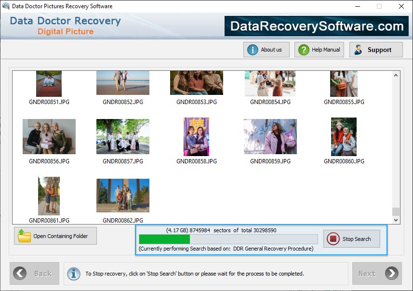This screenshot has height=291, width=413.
Task: Click the Data Doctor icon in the title bar
Action: tap(6, 6)
